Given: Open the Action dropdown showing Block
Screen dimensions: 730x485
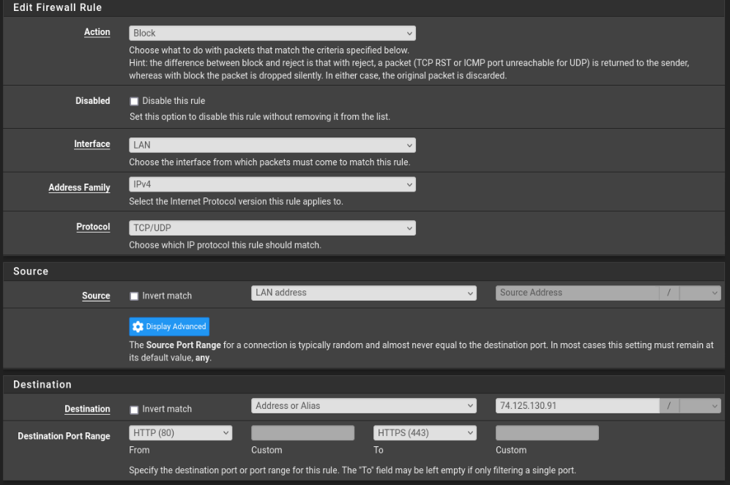Looking at the screenshot, I should [x=272, y=32].
